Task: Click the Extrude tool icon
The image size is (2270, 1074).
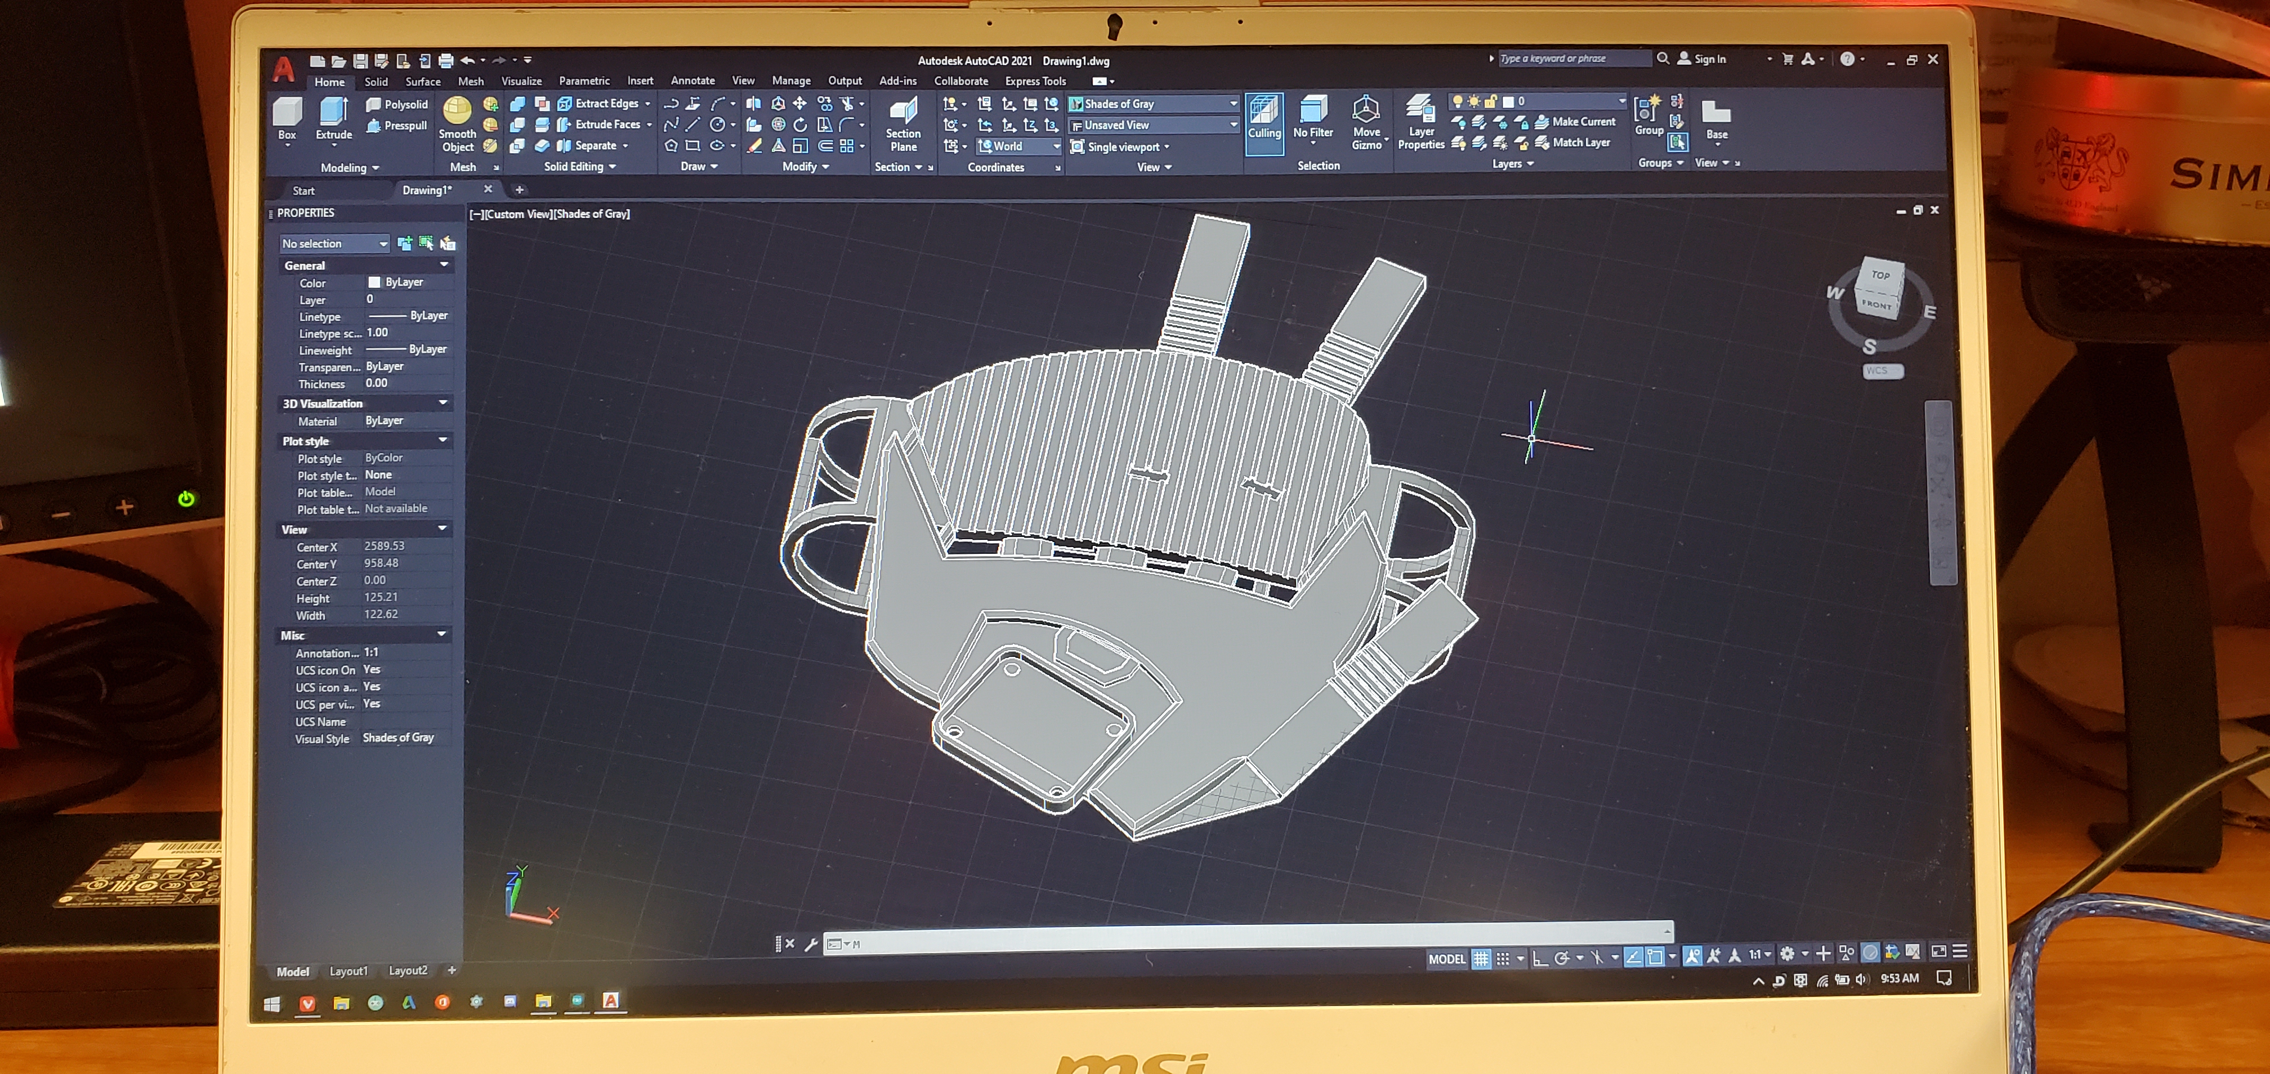Action: [333, 113]
